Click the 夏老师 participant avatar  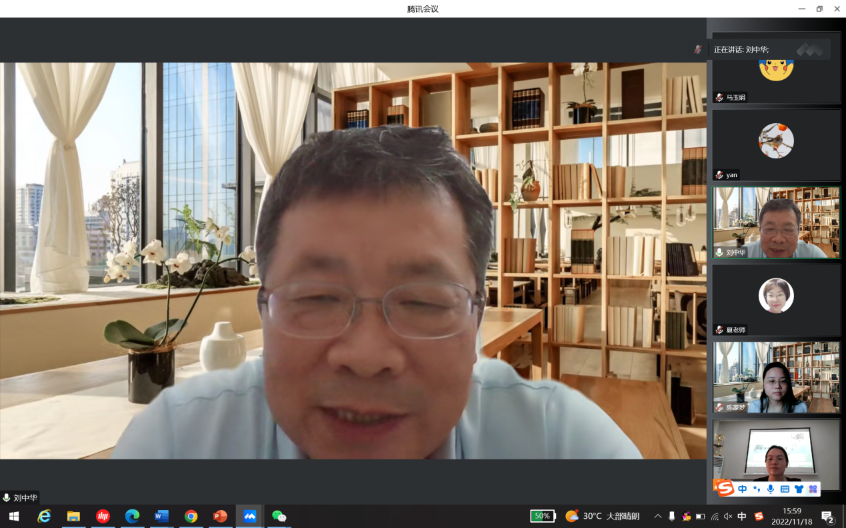776,296
